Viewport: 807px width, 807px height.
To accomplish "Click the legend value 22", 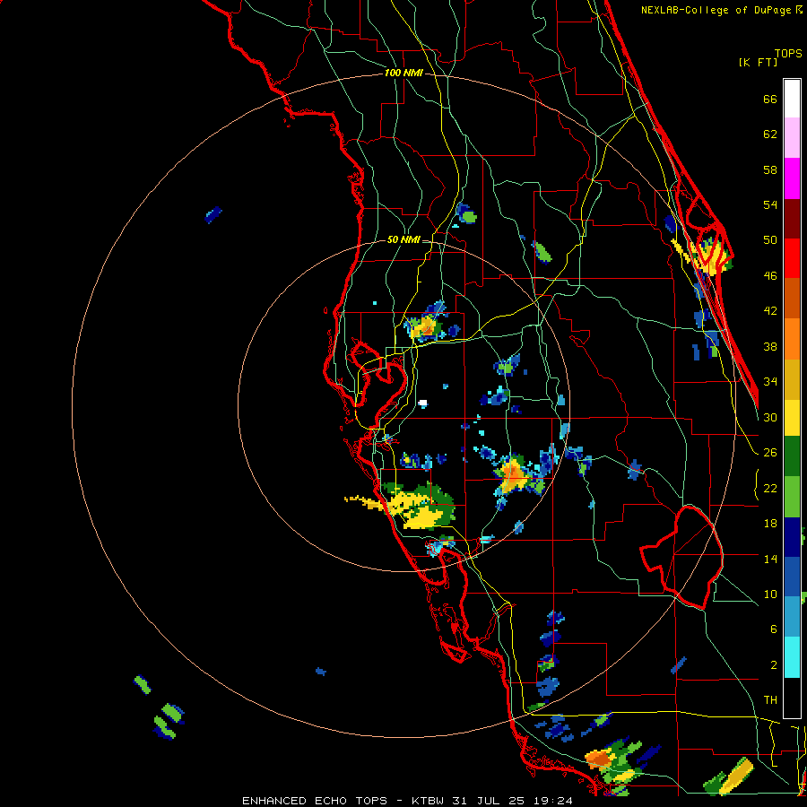I will click(770, 488).
